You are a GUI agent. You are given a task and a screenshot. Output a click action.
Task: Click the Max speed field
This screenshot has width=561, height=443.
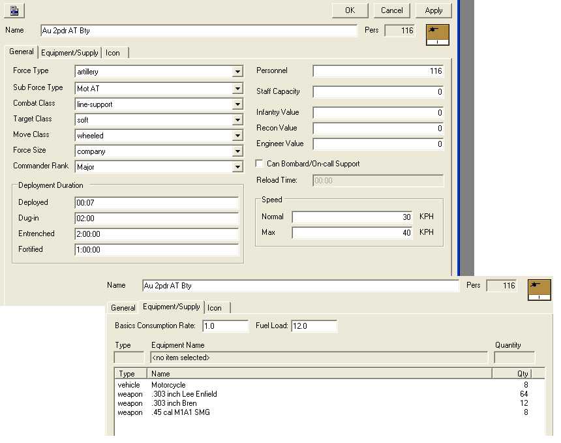coord(352,233)
